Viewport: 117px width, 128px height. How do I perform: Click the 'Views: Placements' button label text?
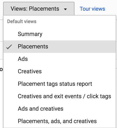coord(35,9)
